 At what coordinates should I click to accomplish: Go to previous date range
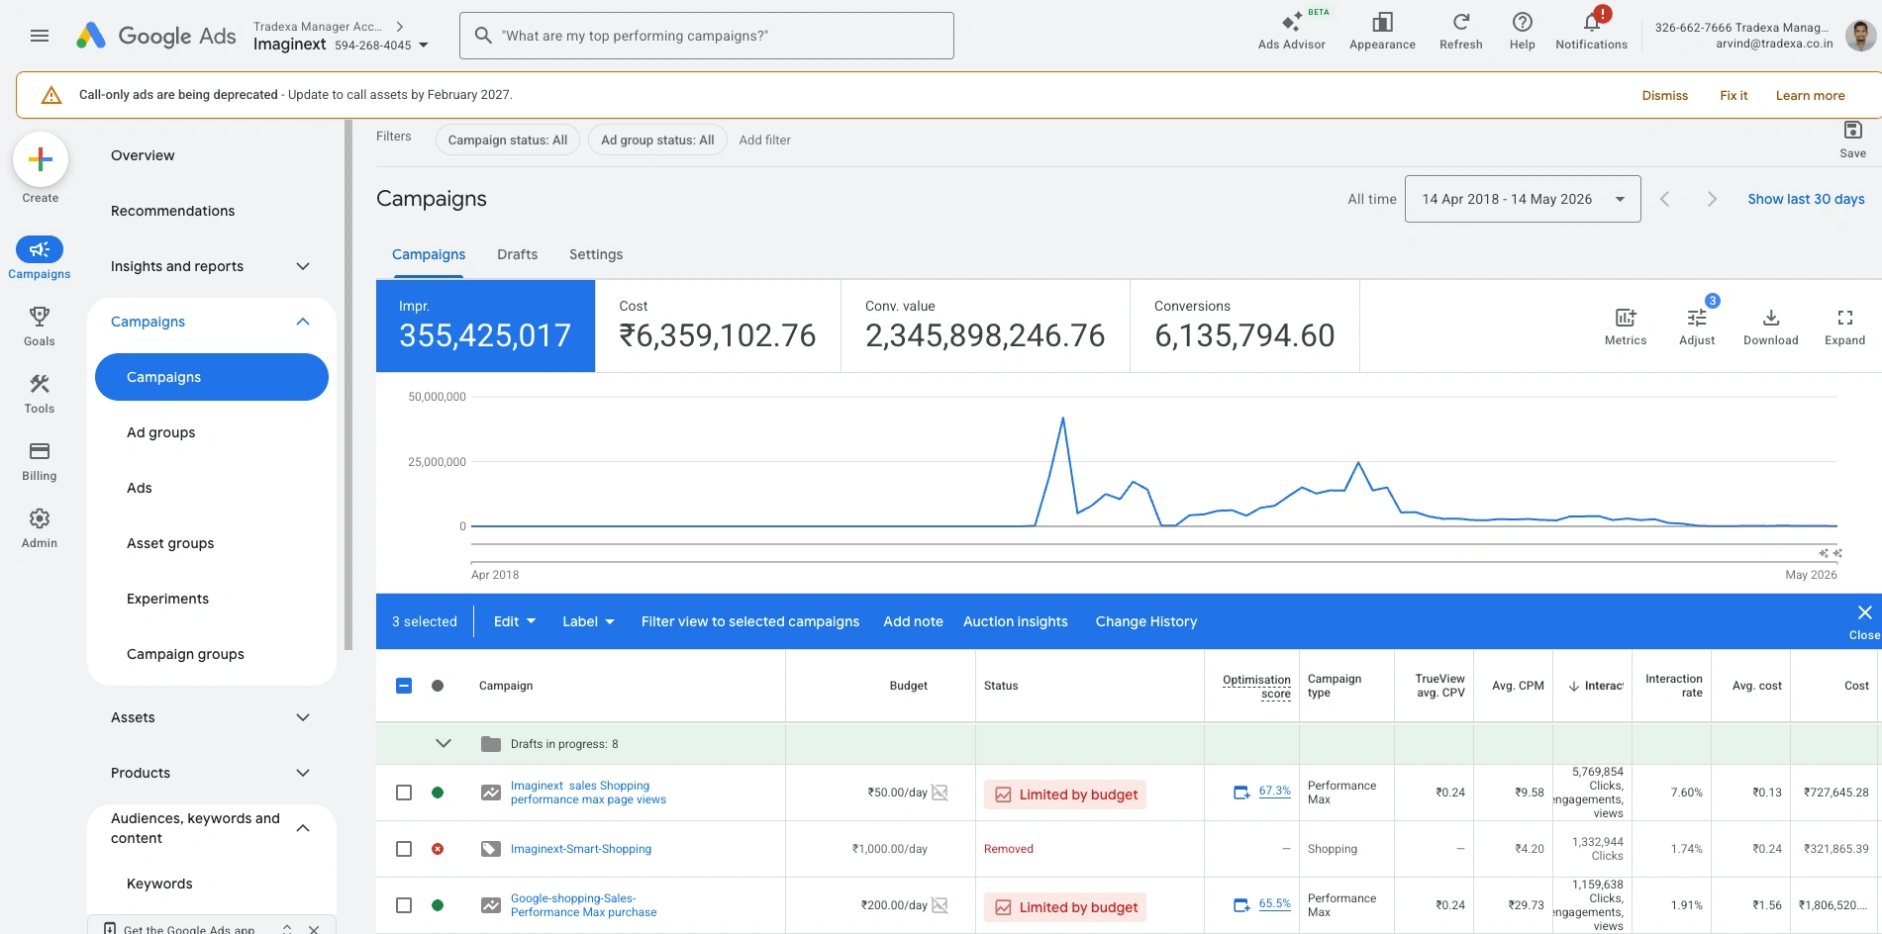point(1665,199)
